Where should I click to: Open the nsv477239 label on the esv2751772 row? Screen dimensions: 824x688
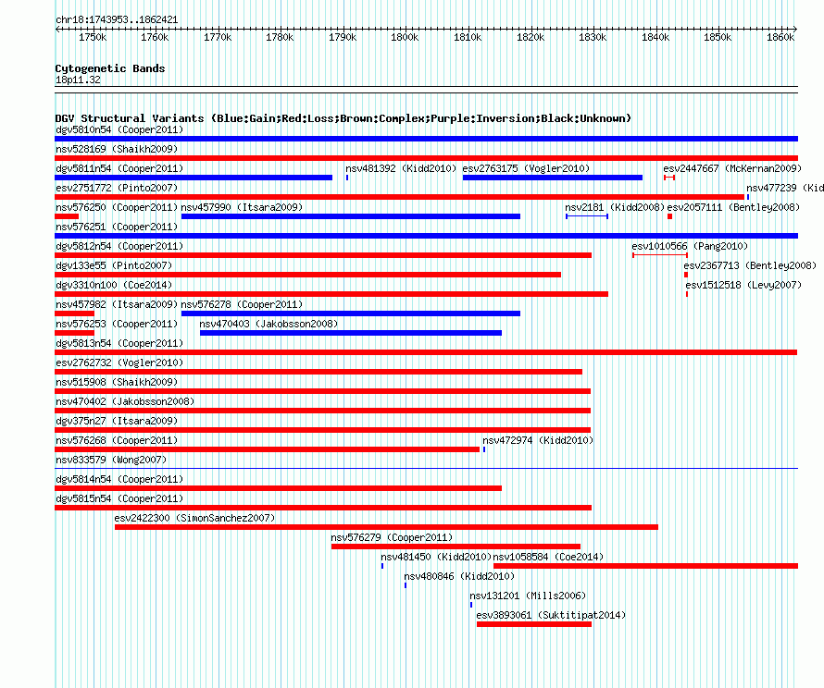point(784,188)
